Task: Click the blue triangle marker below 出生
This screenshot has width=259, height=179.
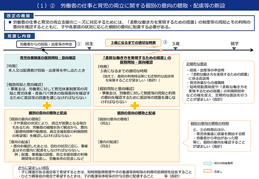Action: pos(89,48)
